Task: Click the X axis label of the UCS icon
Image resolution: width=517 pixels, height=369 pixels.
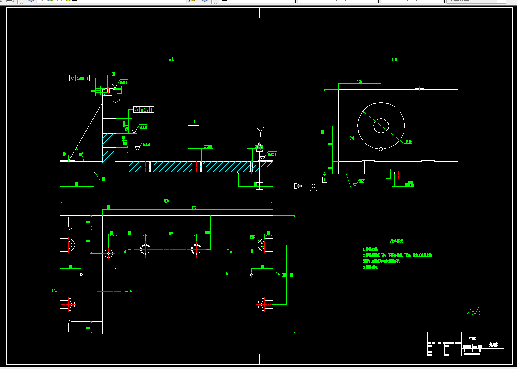Action: pyautogui.click(x=313, y=186)
